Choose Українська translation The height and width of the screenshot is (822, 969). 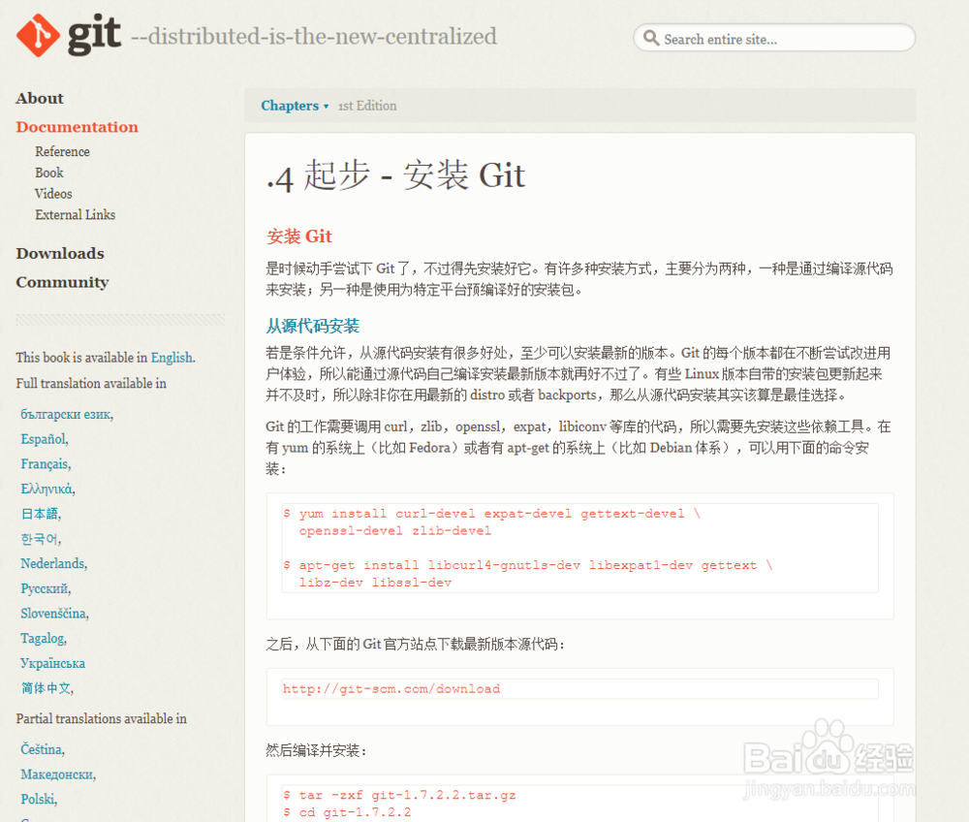coord(53,663)
